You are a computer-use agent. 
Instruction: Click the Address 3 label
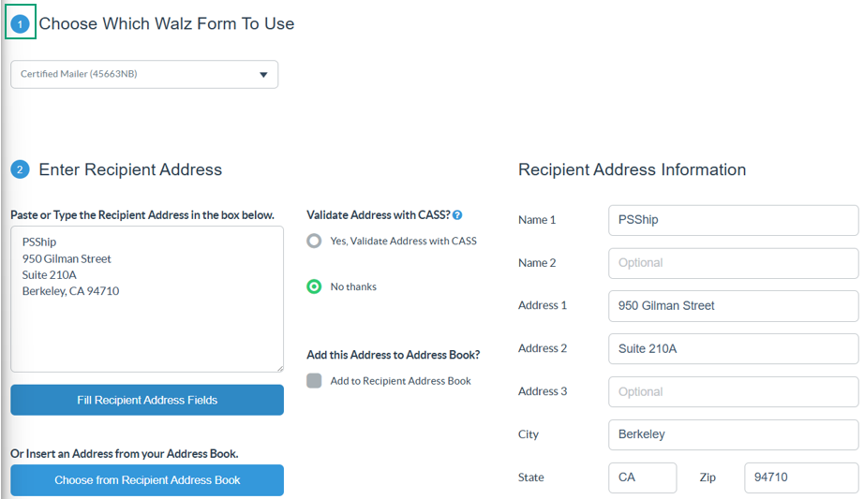point(543,391)
